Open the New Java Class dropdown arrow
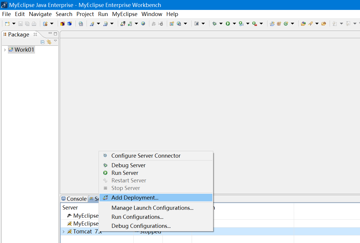 [x=292, y=24]
